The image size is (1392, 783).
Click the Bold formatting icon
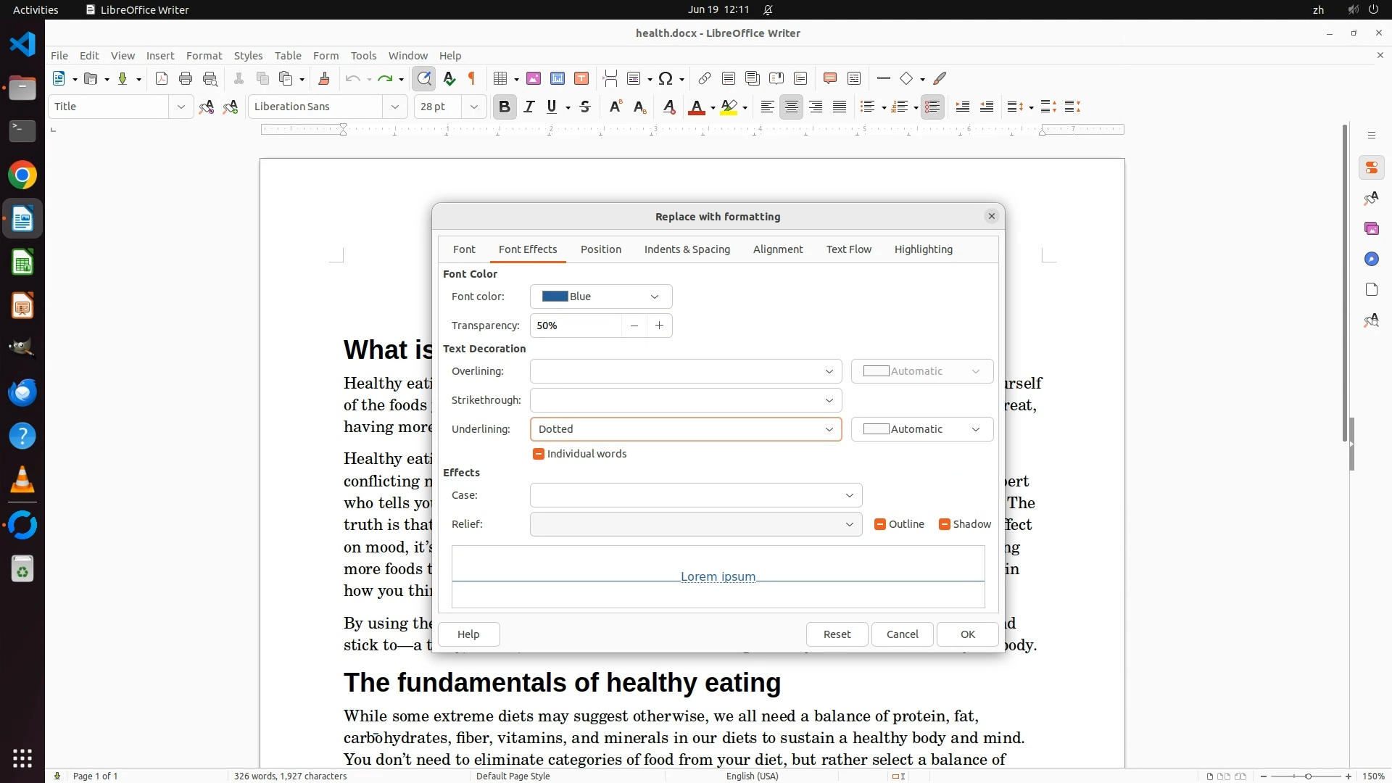tap(505, 107)
